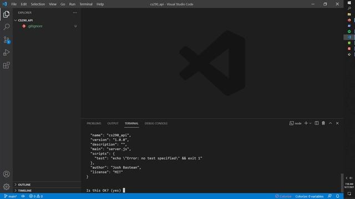This screenshot has height=199, width=355.
Task: Open Explorer more actions ellipsis
Action: [x=75, y=13]
